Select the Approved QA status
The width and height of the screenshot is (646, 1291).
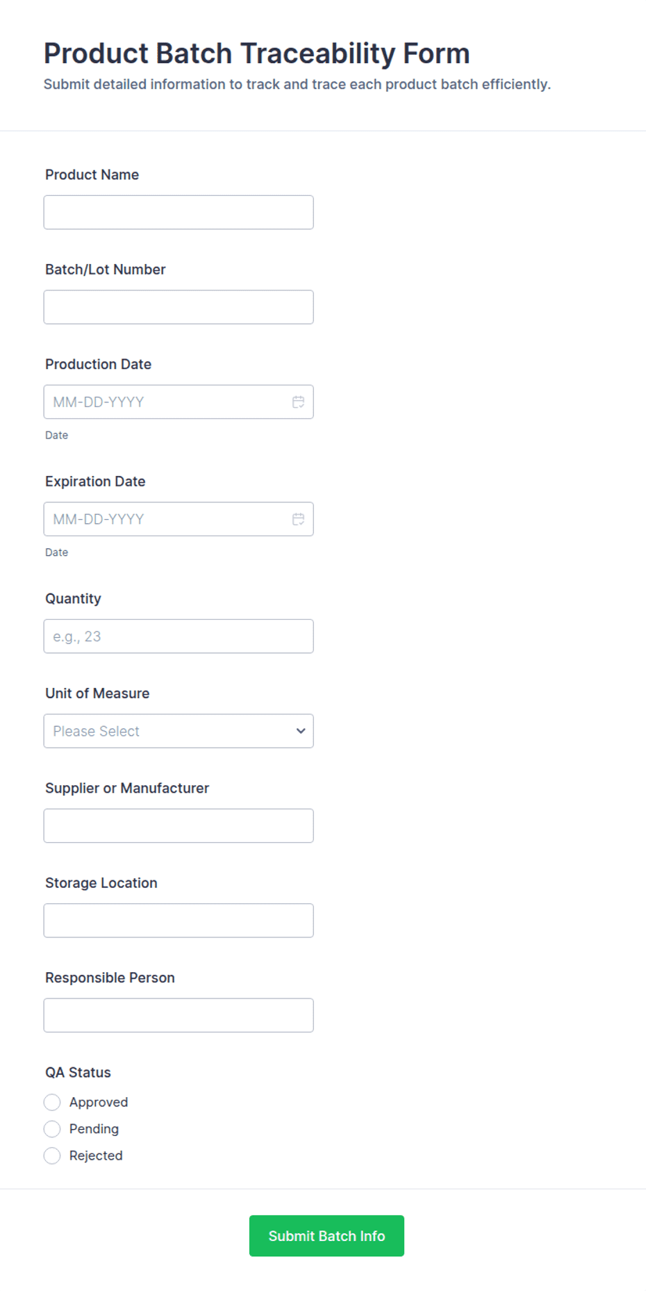coord(52,1102)
